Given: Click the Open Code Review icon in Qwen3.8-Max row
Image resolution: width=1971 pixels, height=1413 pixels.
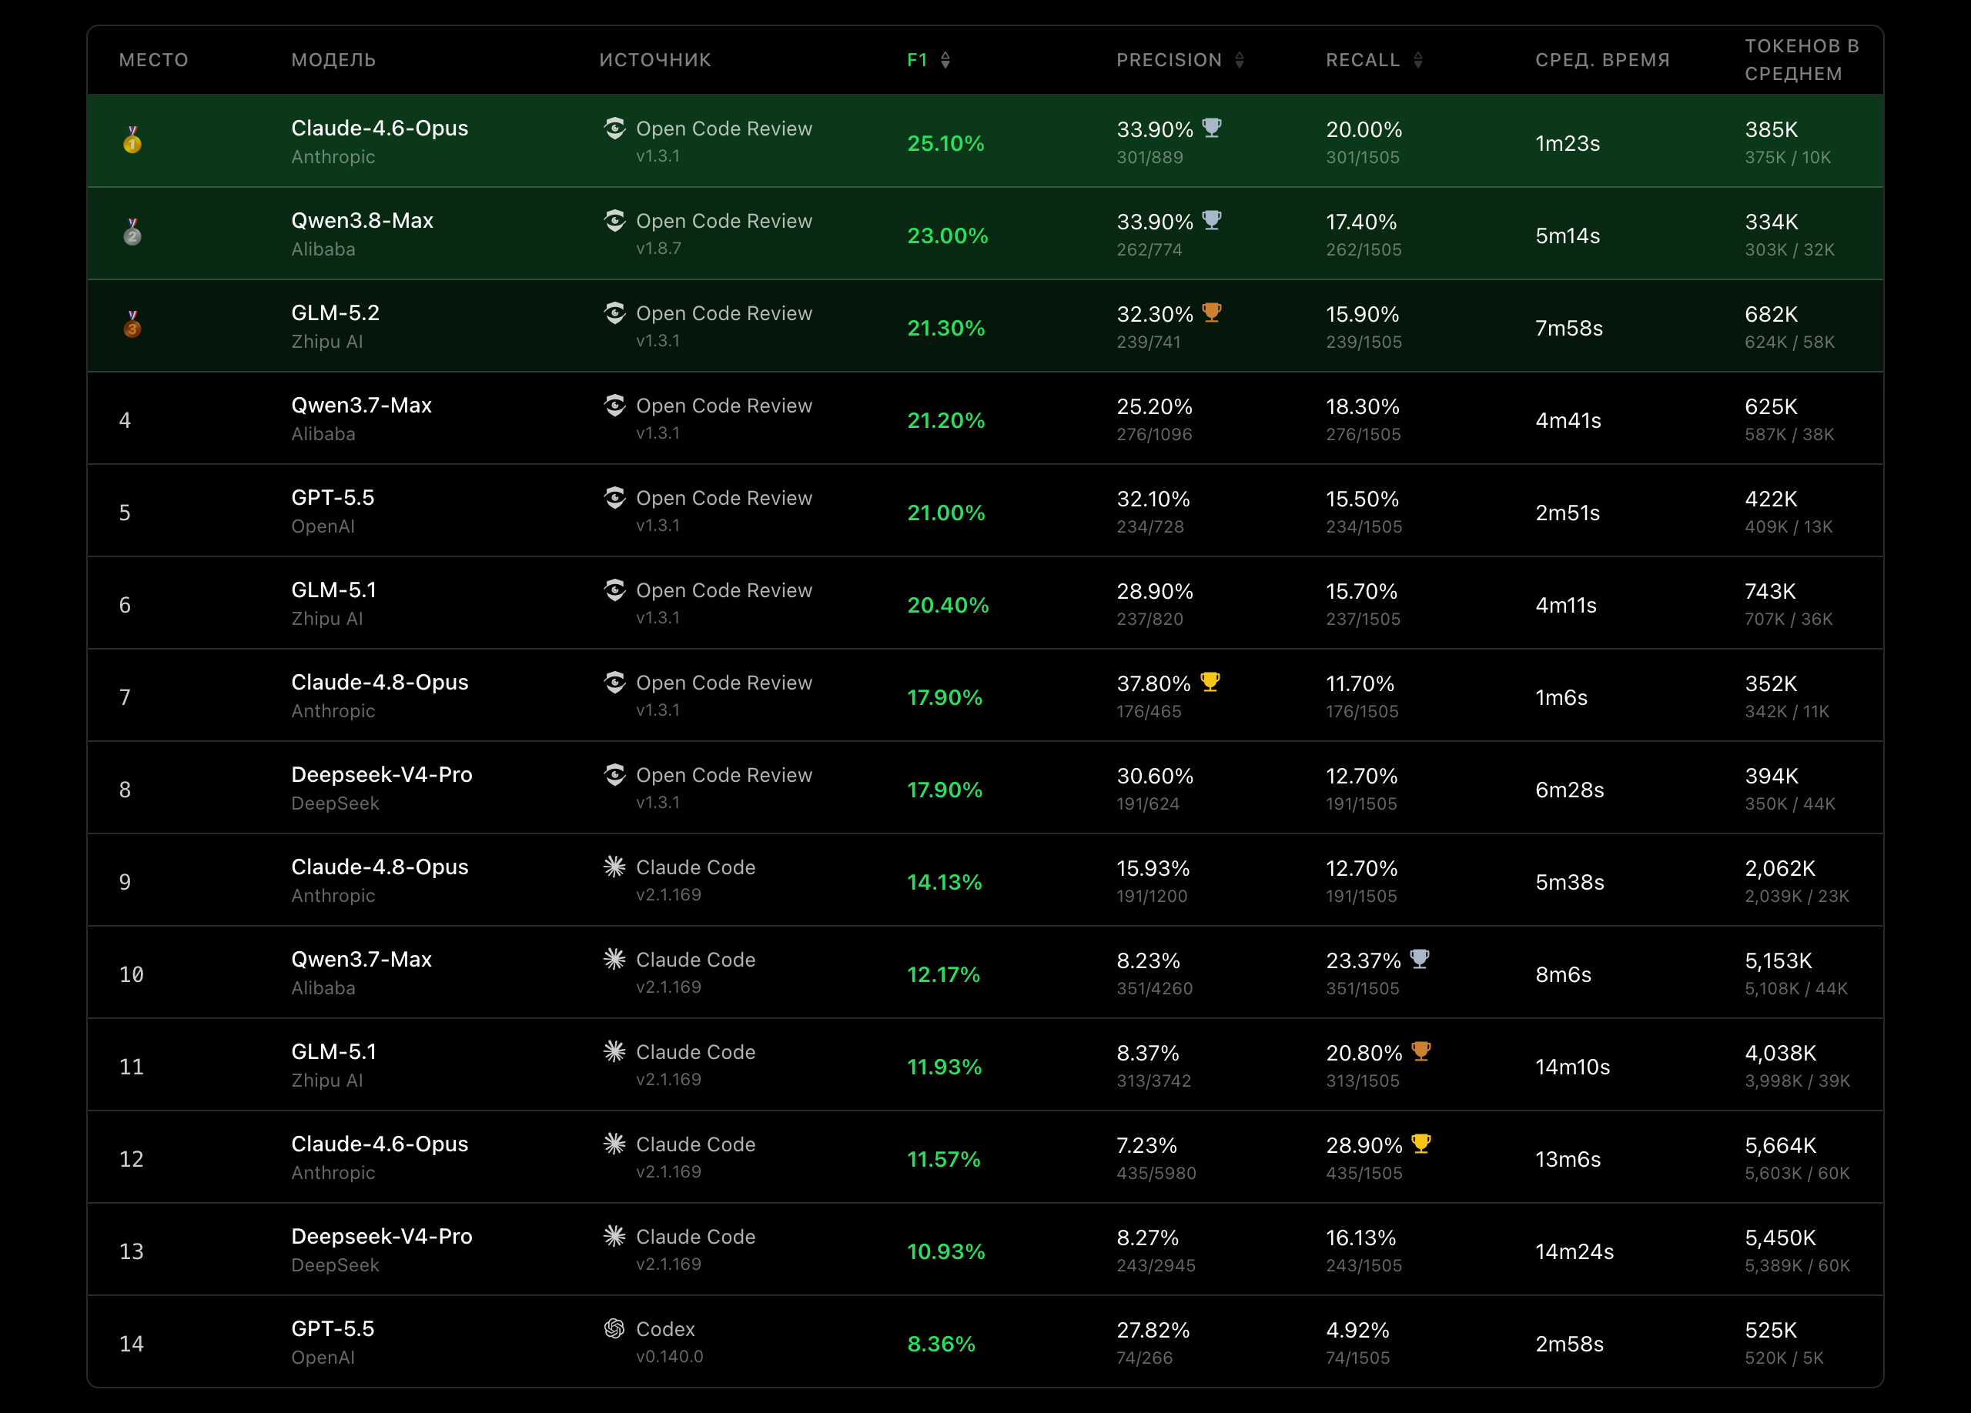Looking at the screenshot, I should [614, 221].
